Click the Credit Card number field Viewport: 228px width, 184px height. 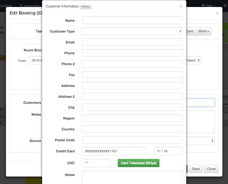[114, 151]
